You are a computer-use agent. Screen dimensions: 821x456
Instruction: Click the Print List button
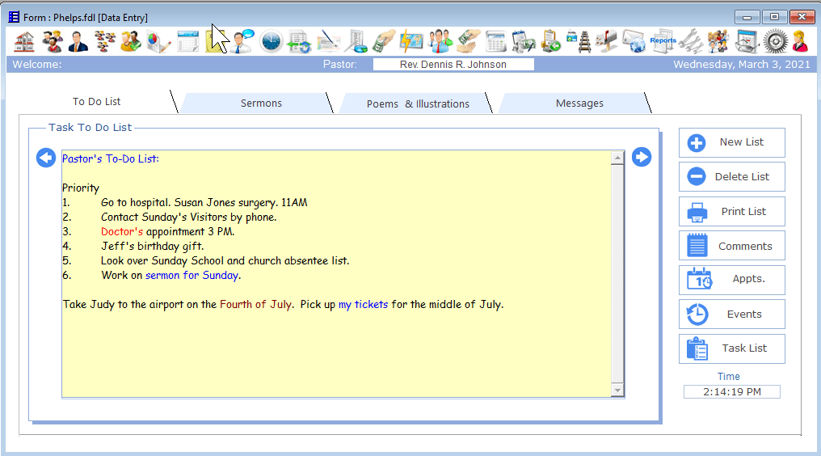(x=732, y=212)
